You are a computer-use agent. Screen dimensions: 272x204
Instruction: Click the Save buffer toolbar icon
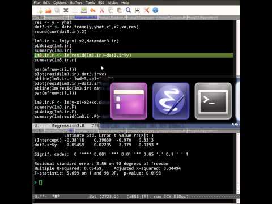(75, 10)
